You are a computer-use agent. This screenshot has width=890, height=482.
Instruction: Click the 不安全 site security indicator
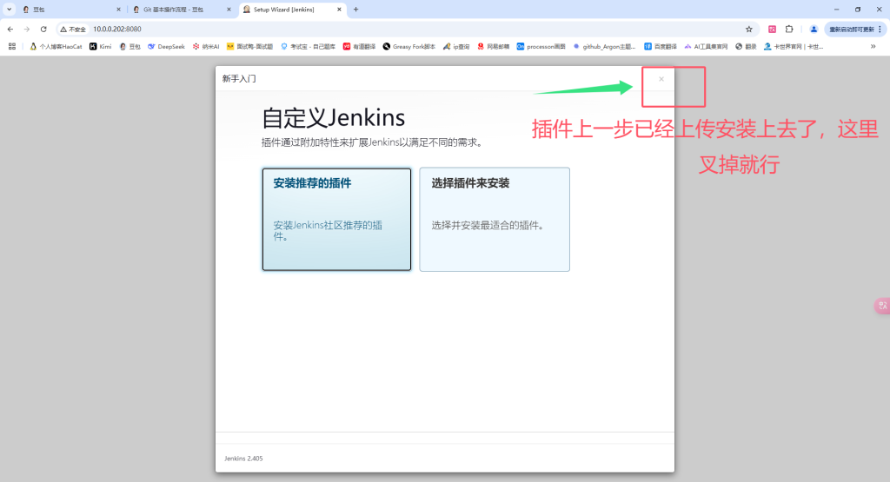pyautogui.click(x=73, y=29)
